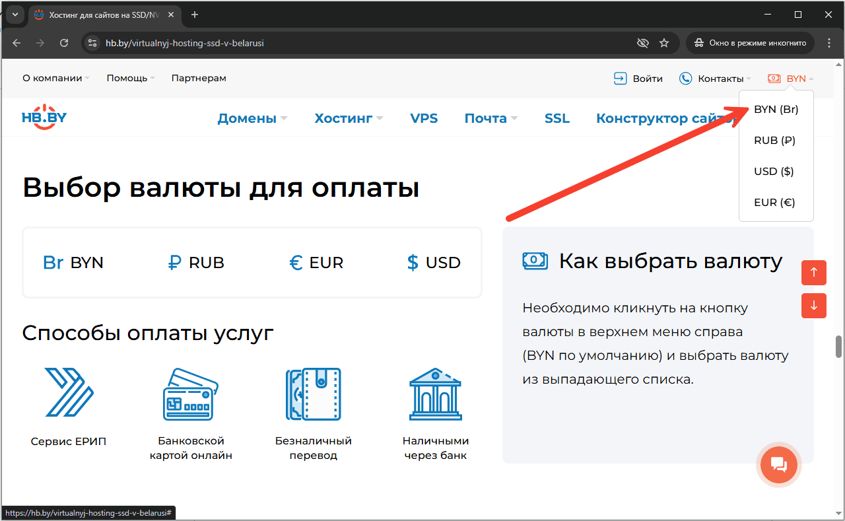The image size is (845, 521).
Task: Click the phone icon next to Контакты
Action: pyautogui.click(x=685, y=78)
